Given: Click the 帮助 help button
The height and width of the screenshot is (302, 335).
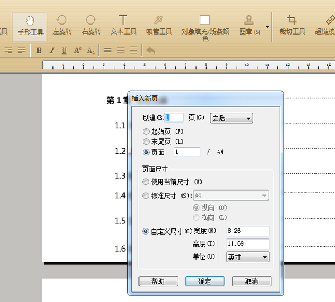Looking at the screenshot, I should tap(158, 281).
